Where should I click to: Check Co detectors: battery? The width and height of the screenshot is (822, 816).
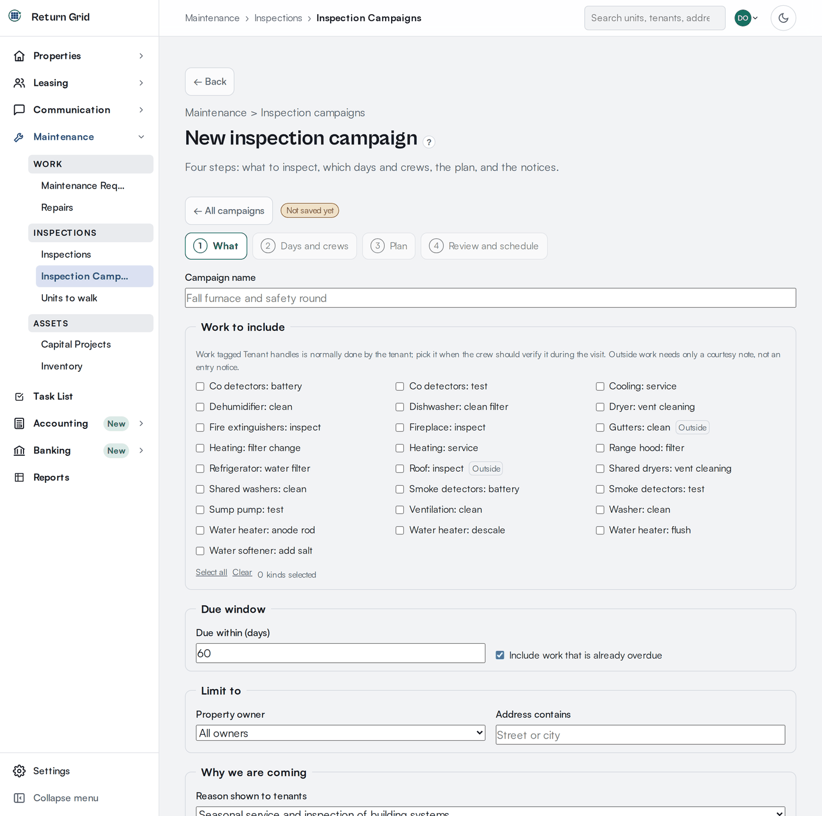[x=200, y=387]
